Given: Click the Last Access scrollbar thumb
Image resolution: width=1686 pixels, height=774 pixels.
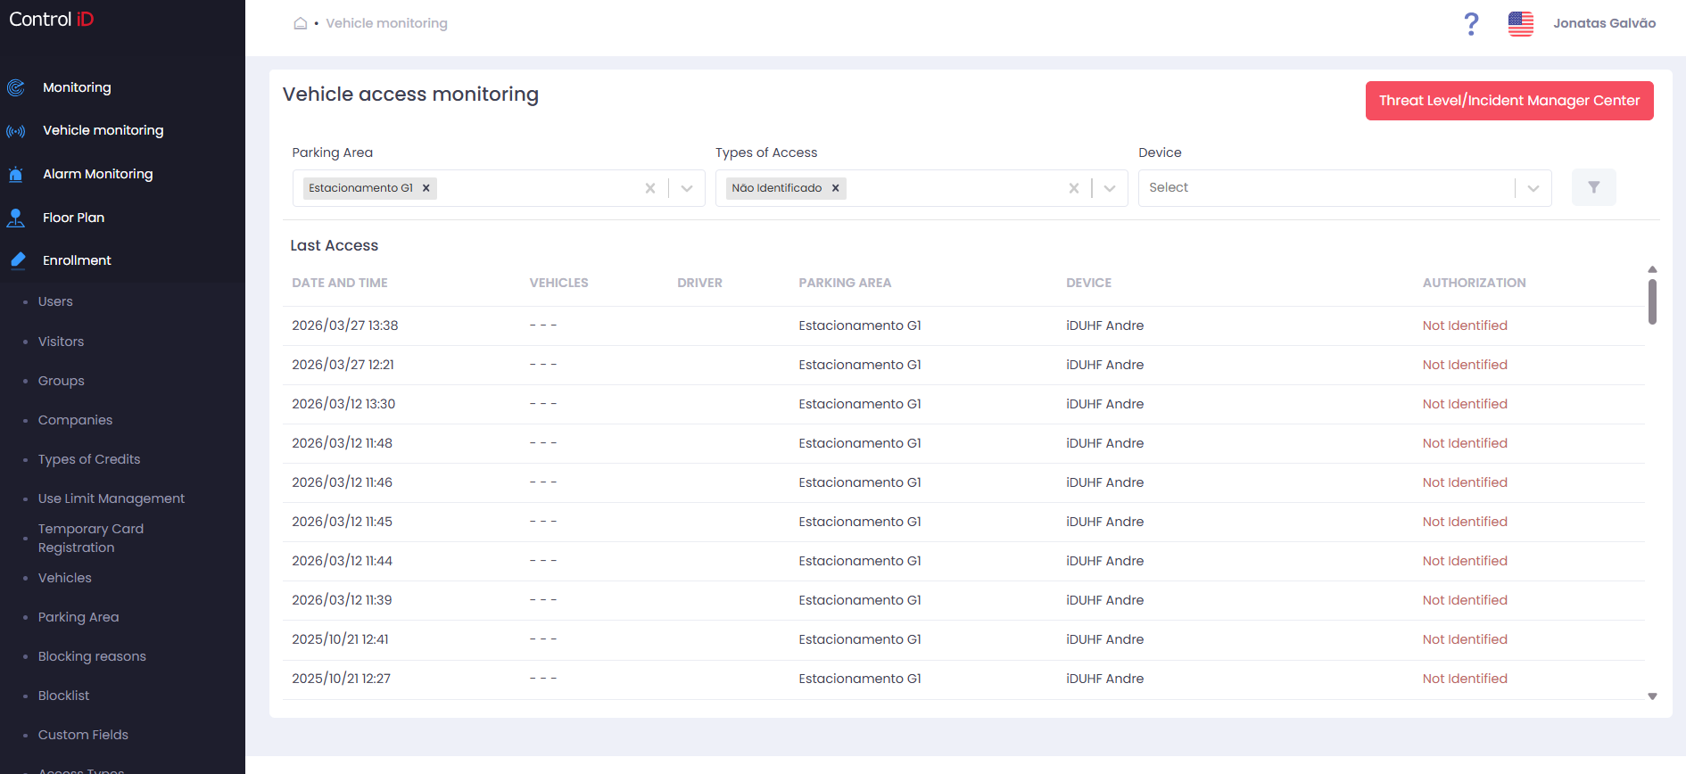Looking at the screenshot, I should click(1652, 301).
